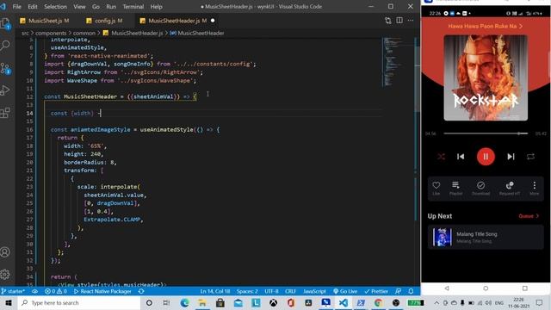
Task: Open the Windows Start menu
Action: coord(9,302)
